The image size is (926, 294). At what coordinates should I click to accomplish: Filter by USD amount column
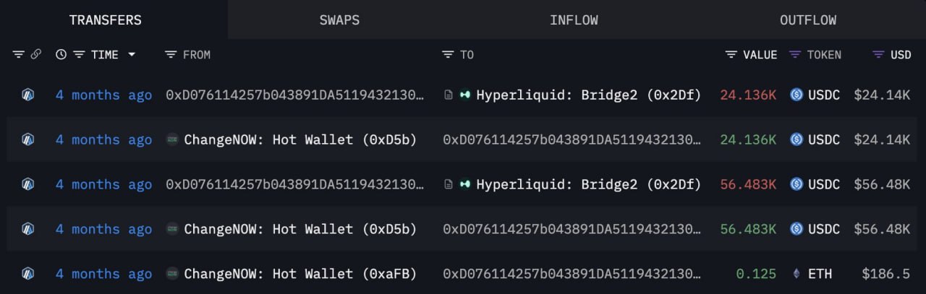point(879,55)
